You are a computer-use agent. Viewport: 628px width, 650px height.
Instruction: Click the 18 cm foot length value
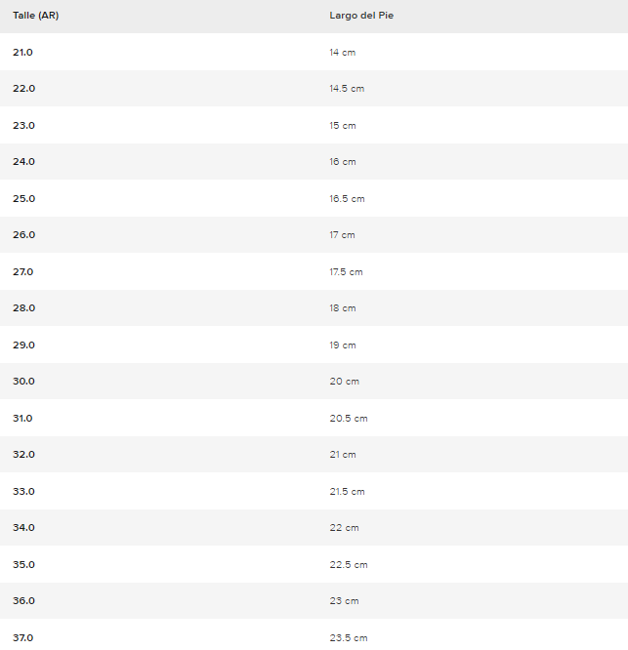coord(343,308)
